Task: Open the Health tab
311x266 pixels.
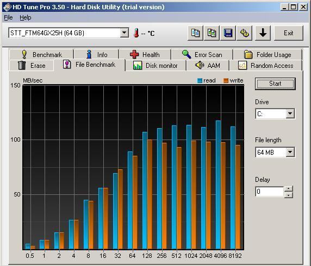Action: [x=145, y=54]
